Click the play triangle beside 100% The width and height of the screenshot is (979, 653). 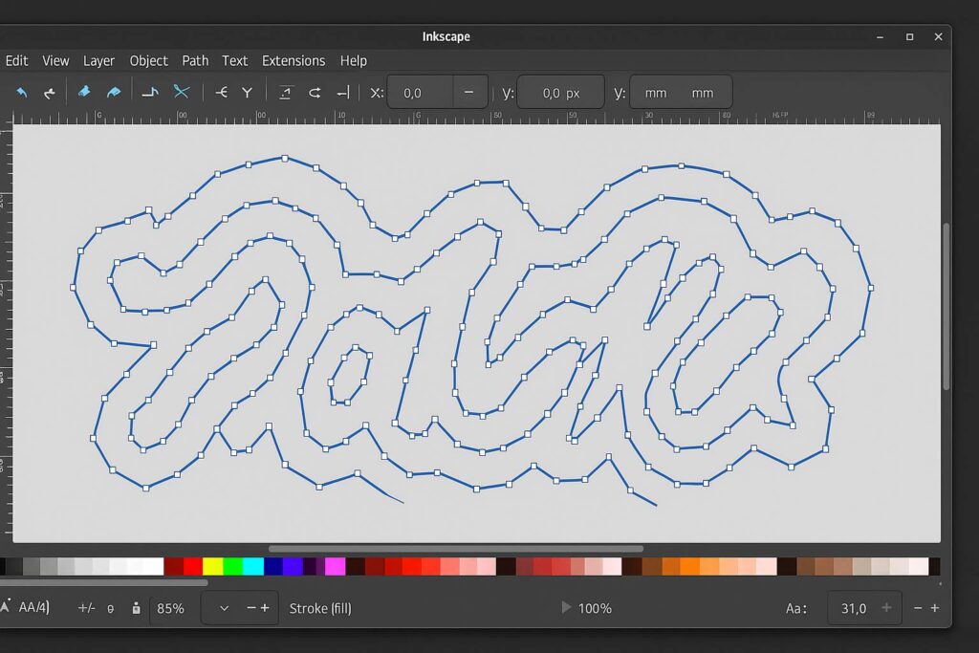[566, 608]
